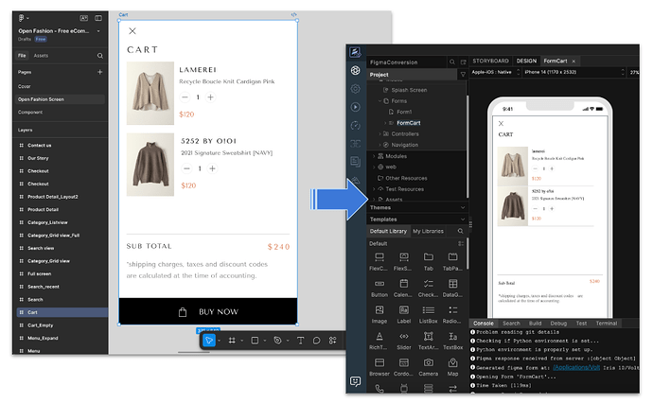Select the Cart_Empty layer
Image resolution: width=653 pixels, height=404 pixels.
(39, 325)
